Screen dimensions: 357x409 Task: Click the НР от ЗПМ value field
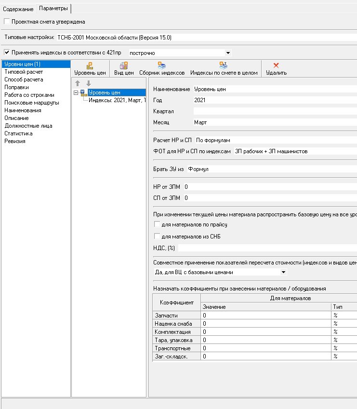click(x=270, y=187)
